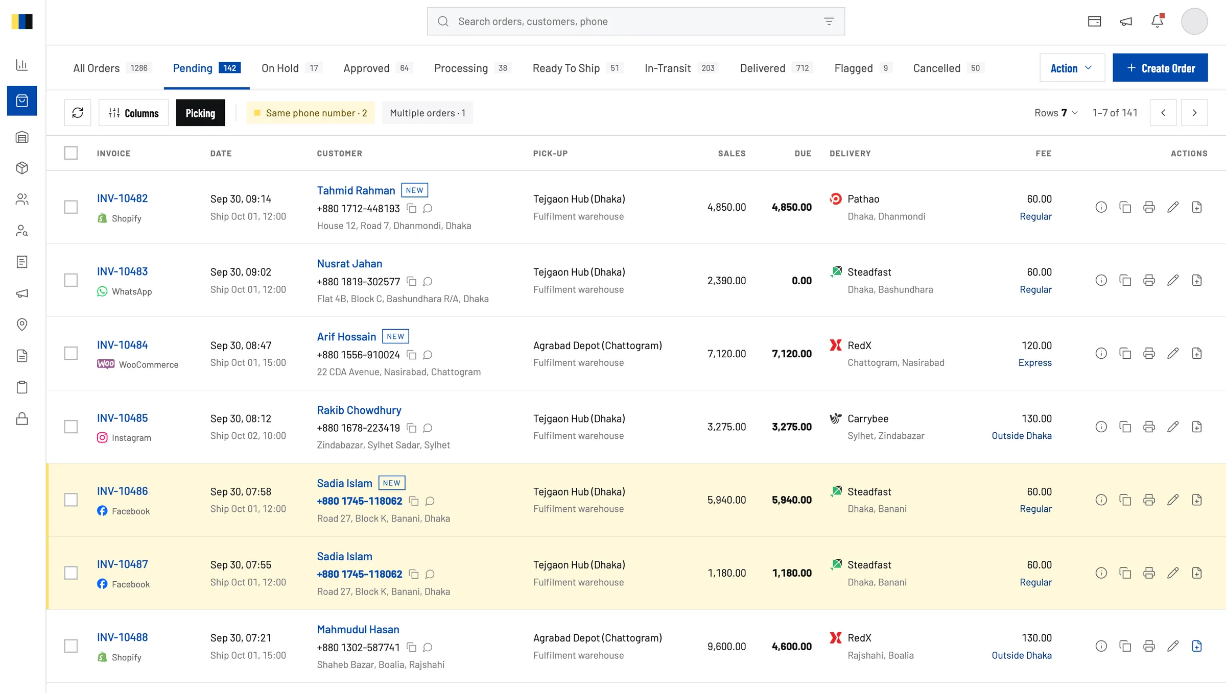Screen dimensions: 1226x693
Task: Expand the Rows per page dropdown
Action: pyautogui.click(x=1056, y=113)
